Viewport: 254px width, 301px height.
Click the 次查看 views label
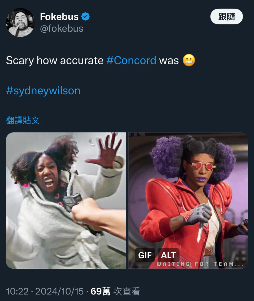click(x=127, y=291)
